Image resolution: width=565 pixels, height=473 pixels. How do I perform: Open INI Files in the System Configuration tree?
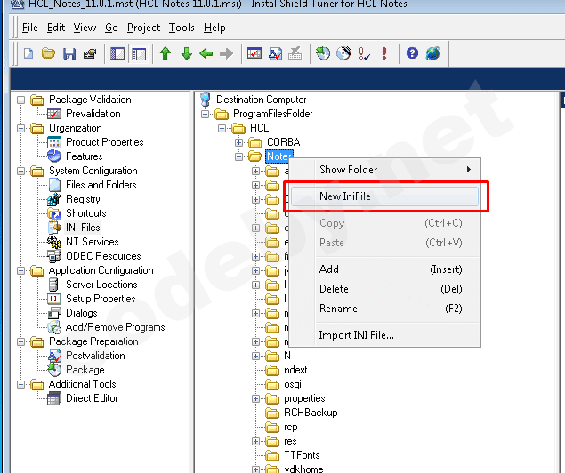pyautogui.click(x=83, y=228)
